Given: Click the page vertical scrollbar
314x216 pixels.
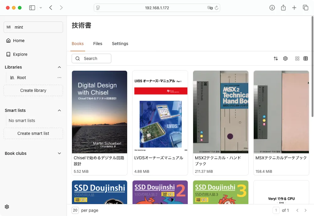Looking at the screenshot, I should pyautogui.click(x=312, y=67).
